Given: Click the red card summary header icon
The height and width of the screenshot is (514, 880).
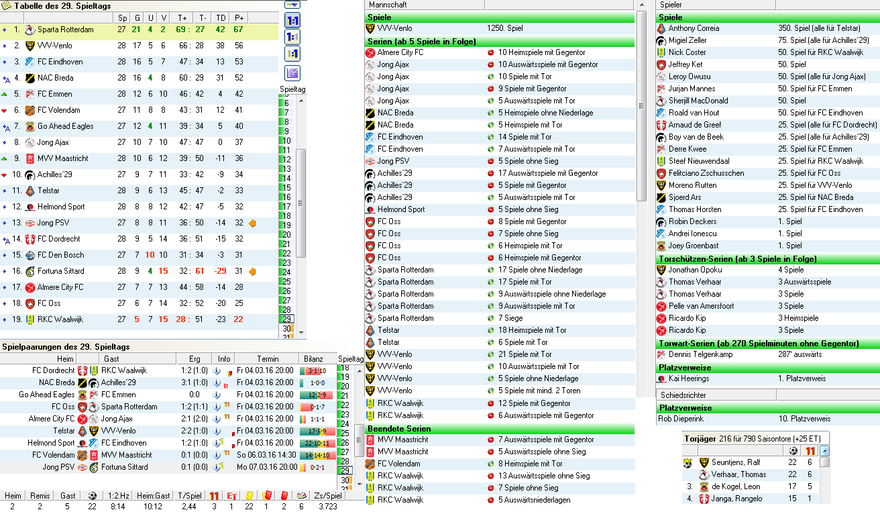Looking at the screenshot, I should (284, 496).
